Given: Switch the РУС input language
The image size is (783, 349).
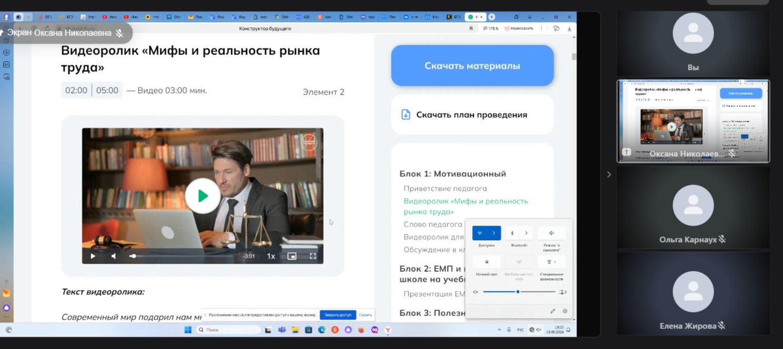Looking at the screenshot, I should pos(520,329).
